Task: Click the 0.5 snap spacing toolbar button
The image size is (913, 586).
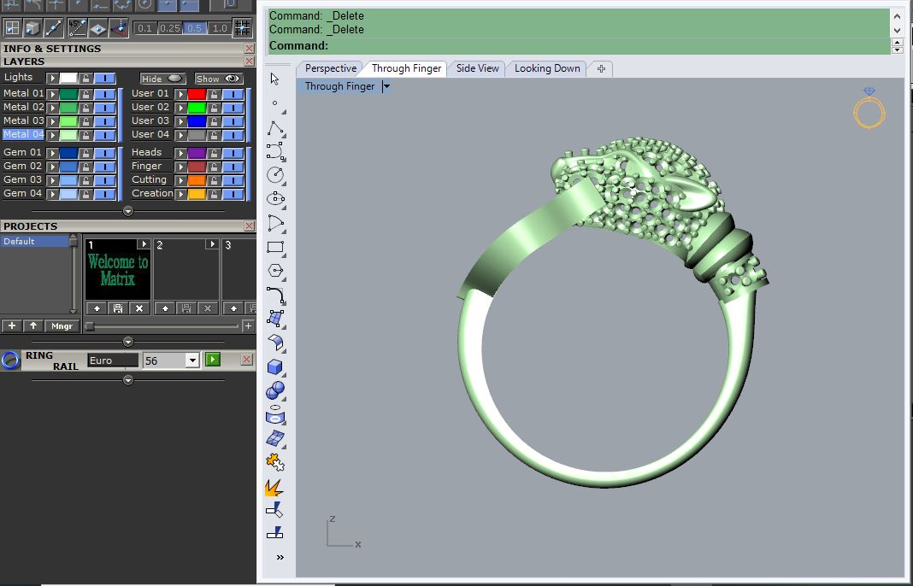Action: coord(194,27)
